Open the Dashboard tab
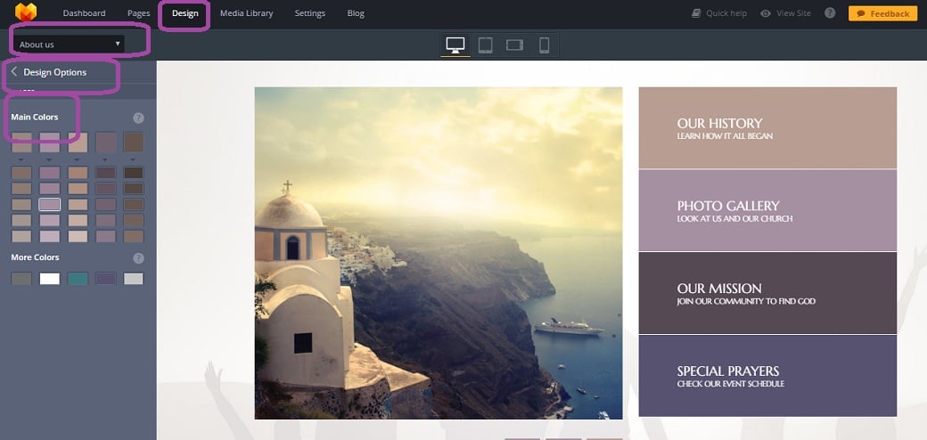The width and height of the screenshot is (927, 440). 84,13
